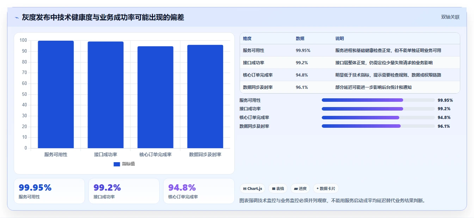This screenshot has height=218, width=474.
Task: Click the icon inside the 表格 chip
Action: coord(273,189)
